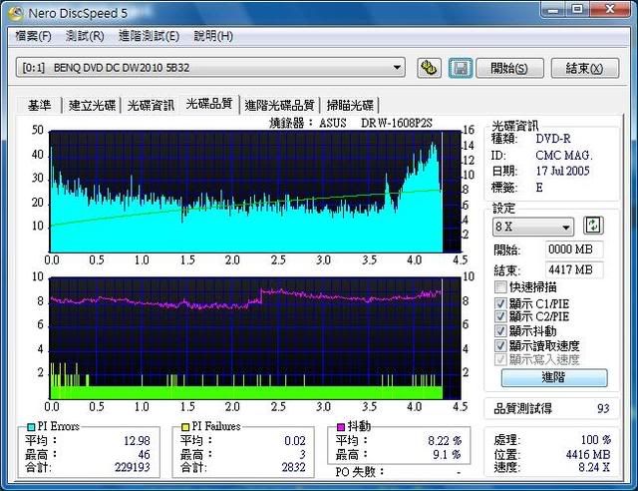Click the 結束(X) button
The image size is (638, 491).
(x=585, y=68)
